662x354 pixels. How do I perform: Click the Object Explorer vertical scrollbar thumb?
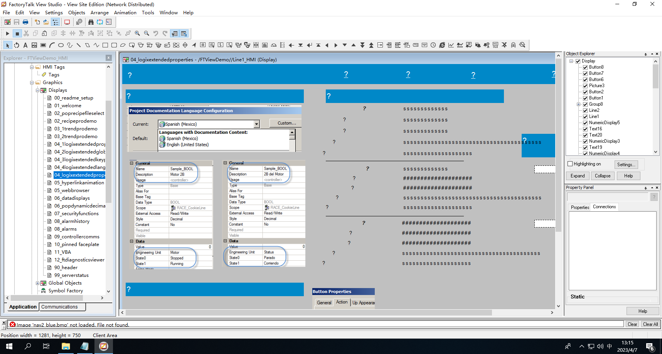[x=655, y=76]
